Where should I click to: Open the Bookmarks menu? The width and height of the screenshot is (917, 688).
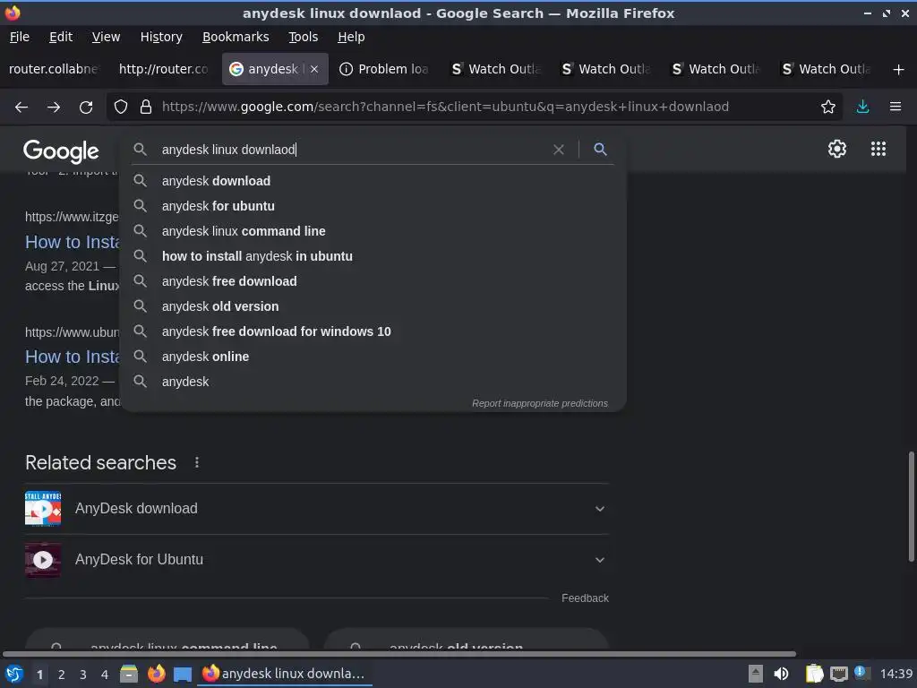pyautogui.click(x=236, y=37)
